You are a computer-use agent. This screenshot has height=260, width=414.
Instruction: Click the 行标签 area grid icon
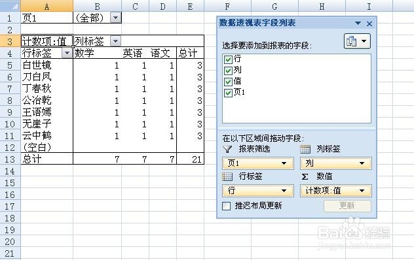pyautogui.click(x=227, y=176)
